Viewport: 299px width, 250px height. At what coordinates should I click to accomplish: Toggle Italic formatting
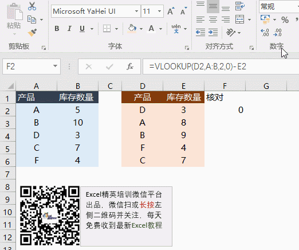pyautogui.click(x=69, y=29)
